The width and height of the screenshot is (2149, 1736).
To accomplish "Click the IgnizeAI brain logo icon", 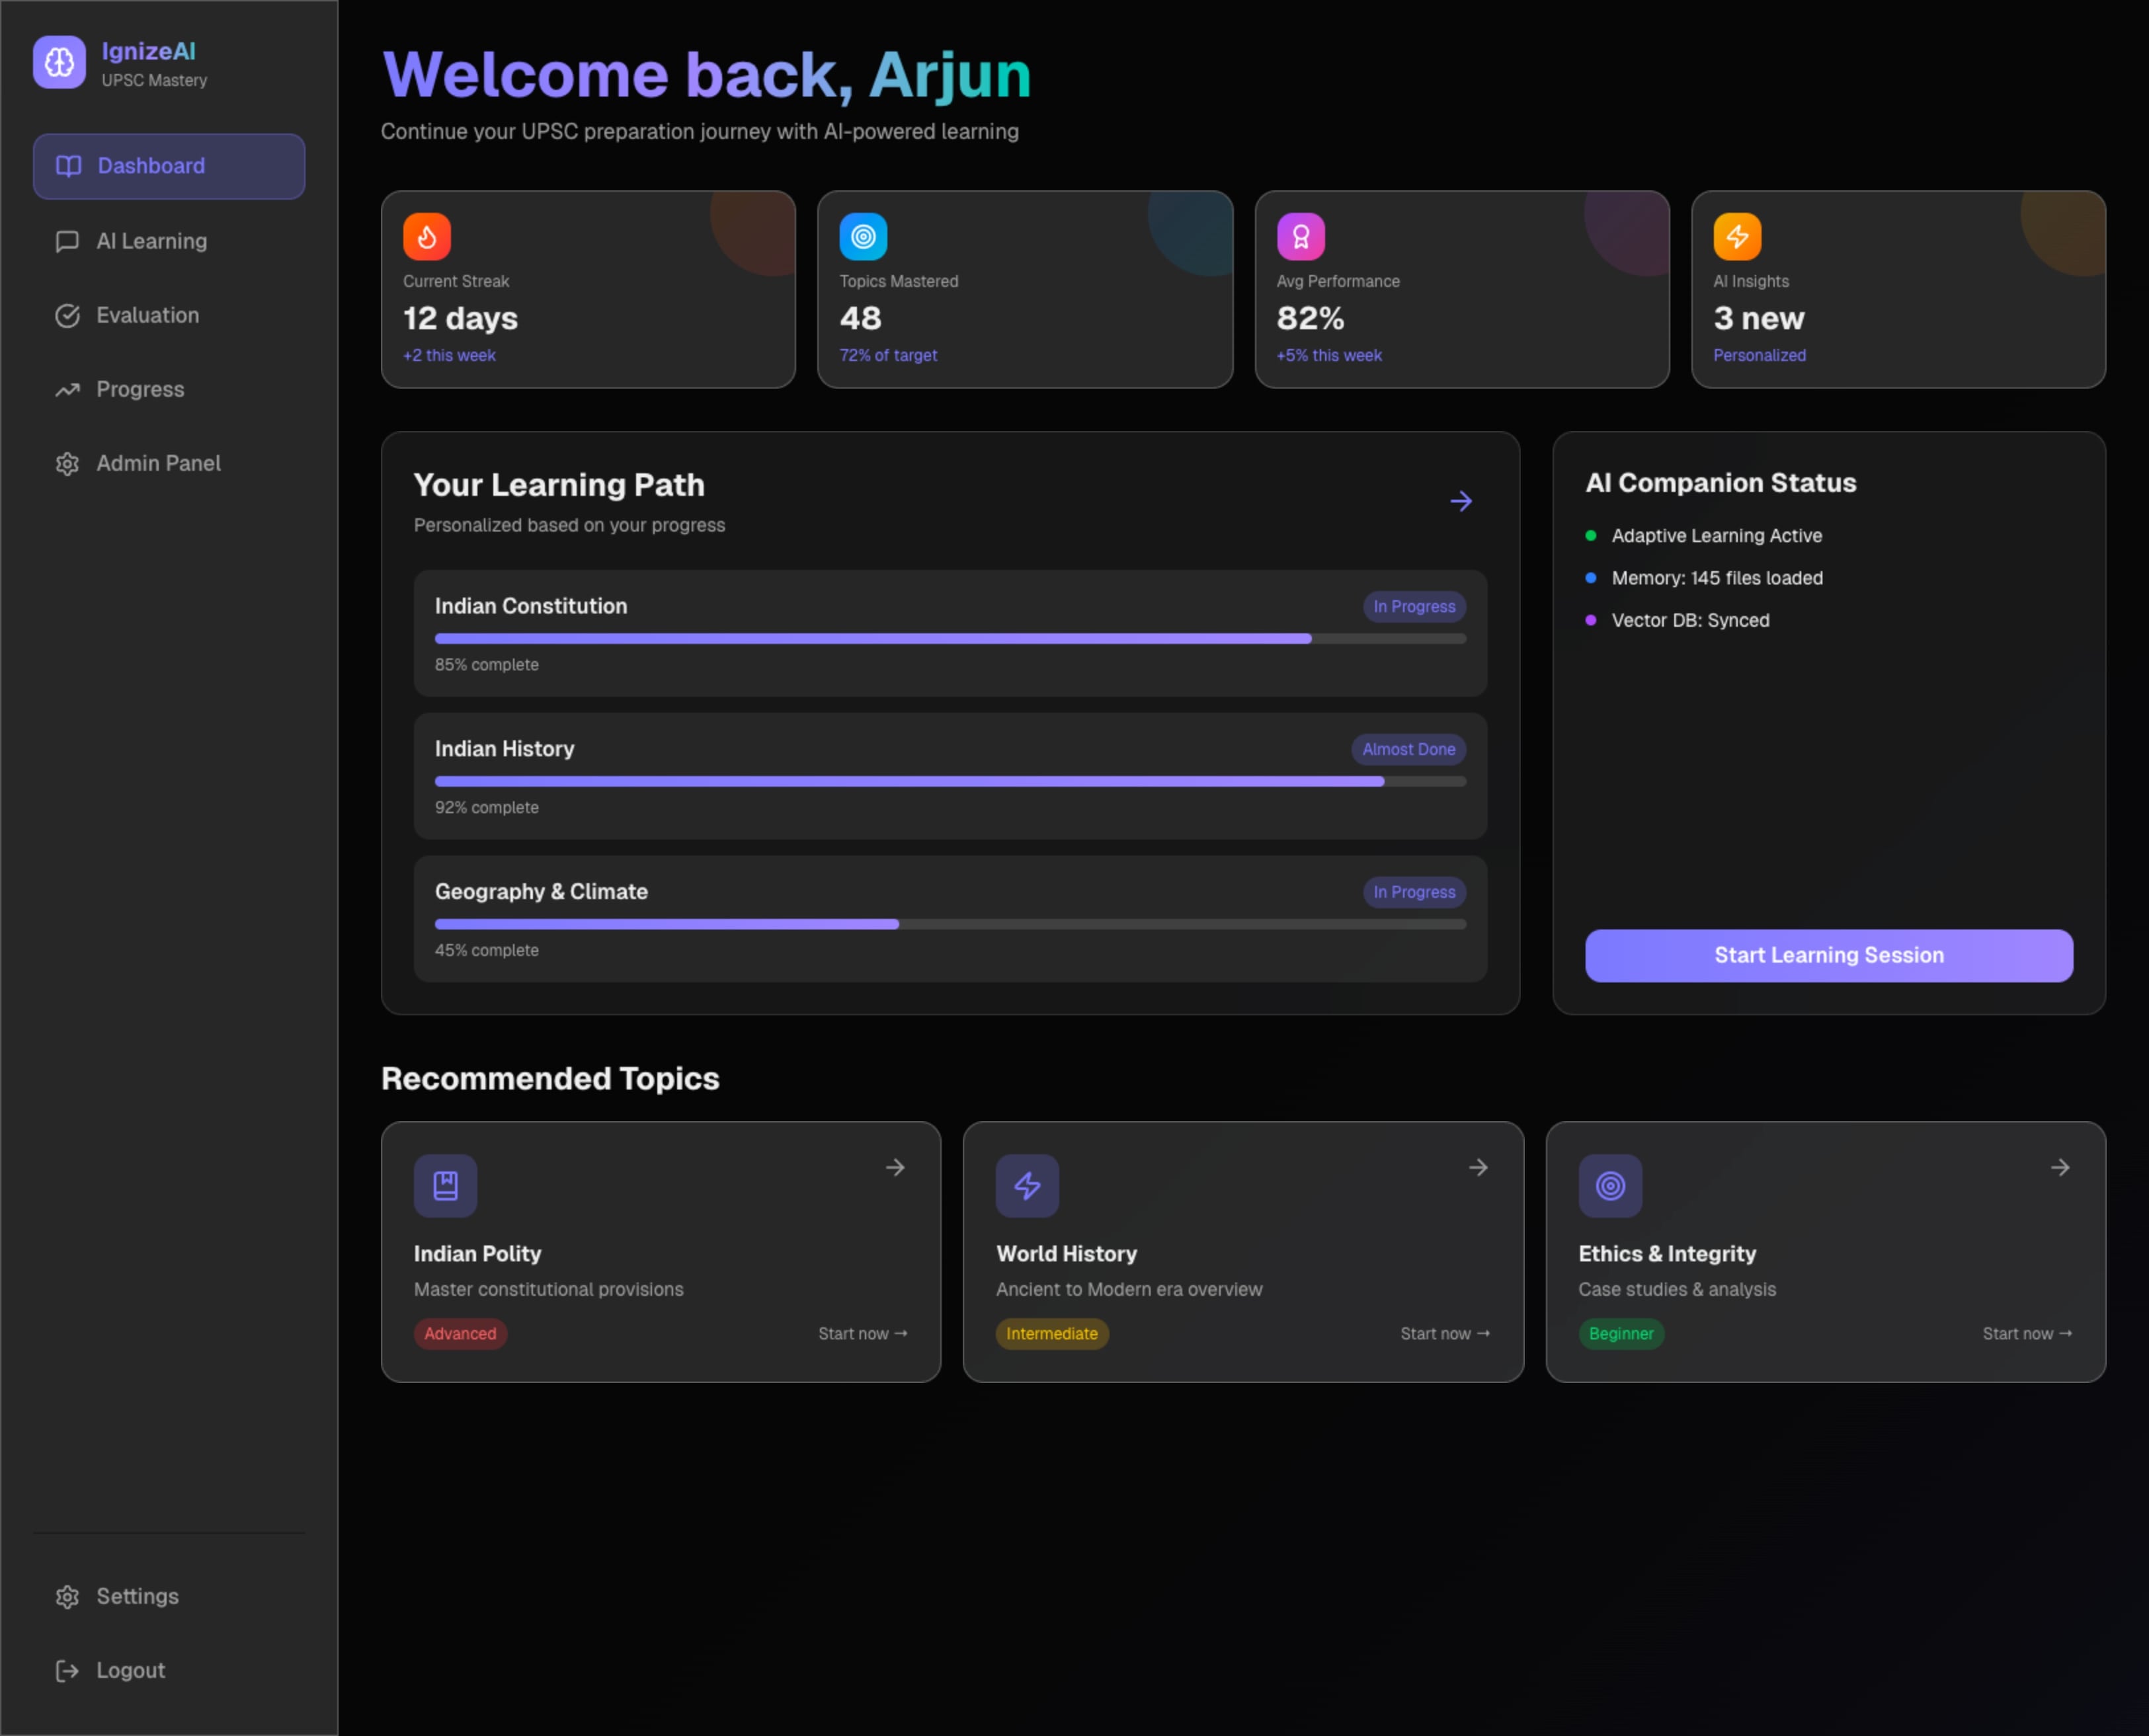I will point(59,63).
